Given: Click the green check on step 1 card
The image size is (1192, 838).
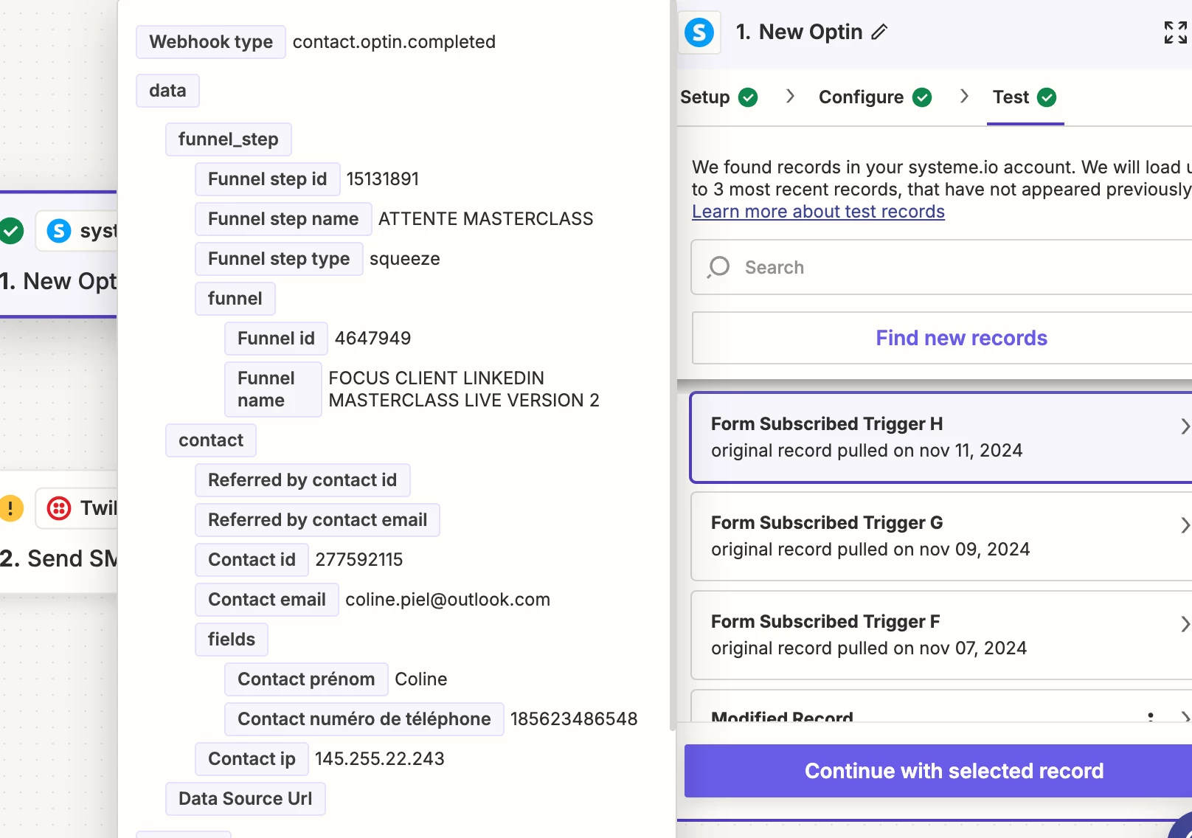Looking at the screenshot, I should coord(10,231).
